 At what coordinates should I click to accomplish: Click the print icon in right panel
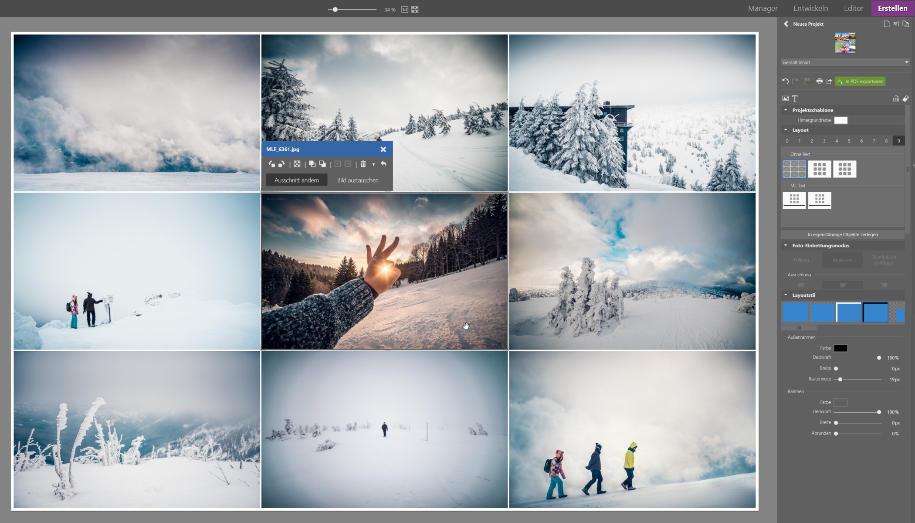(x=819, y=82)
